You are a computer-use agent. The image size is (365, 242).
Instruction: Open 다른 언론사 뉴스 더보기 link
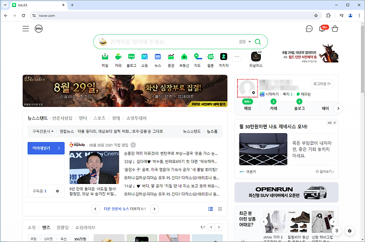coord(125,209)
